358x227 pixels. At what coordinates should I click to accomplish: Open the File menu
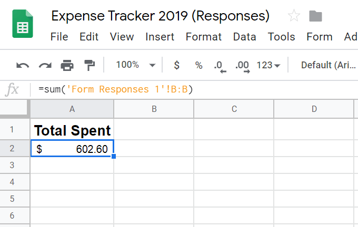tap(59, 37)
